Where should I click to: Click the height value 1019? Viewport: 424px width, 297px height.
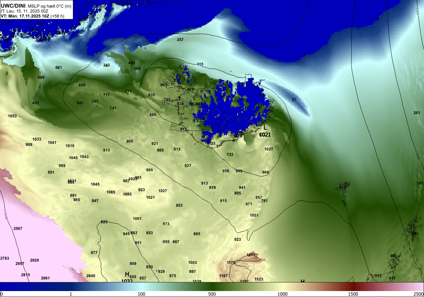coord(70,146)
